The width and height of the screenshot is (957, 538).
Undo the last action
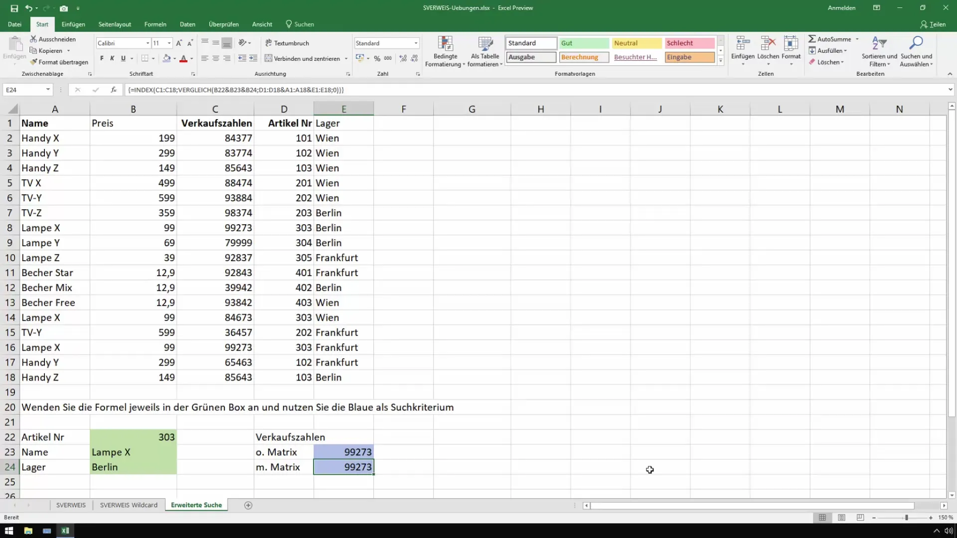(29, 8)
